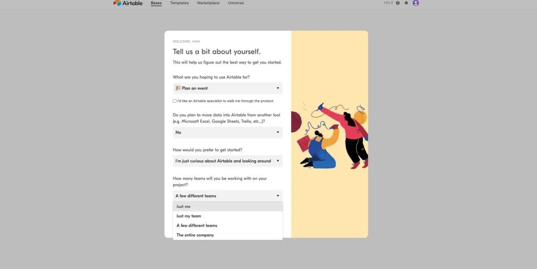Open the Universe tab
This screenshot has height=269, width=537.
tap(236, 3)
